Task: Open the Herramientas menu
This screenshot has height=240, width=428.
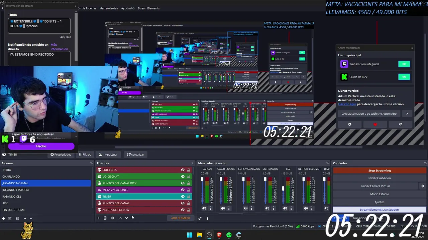Action: (109, 8)
